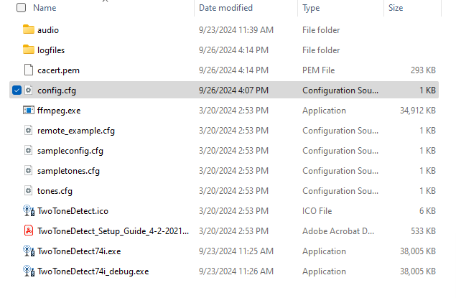The height and width of the screenshot is (298, 456).
Task: Click the TwoToneDetect.ico antenna icon
Action: [29, 211]
